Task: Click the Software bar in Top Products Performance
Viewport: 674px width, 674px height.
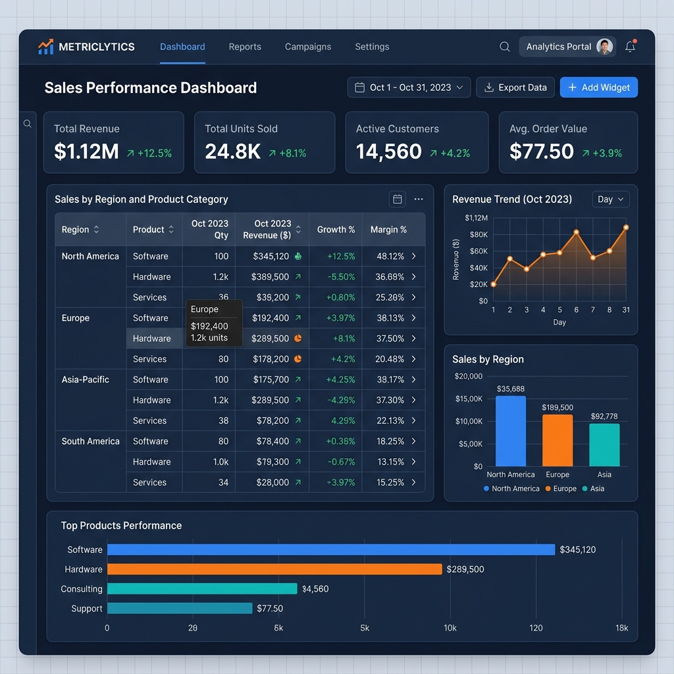Action: (x=331, y=550)
